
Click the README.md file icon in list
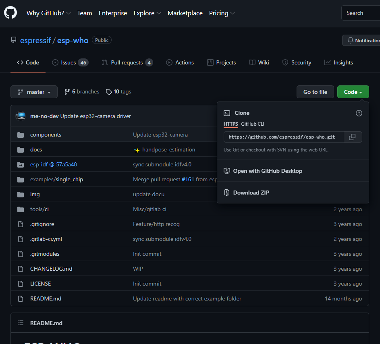pos(21,299)
